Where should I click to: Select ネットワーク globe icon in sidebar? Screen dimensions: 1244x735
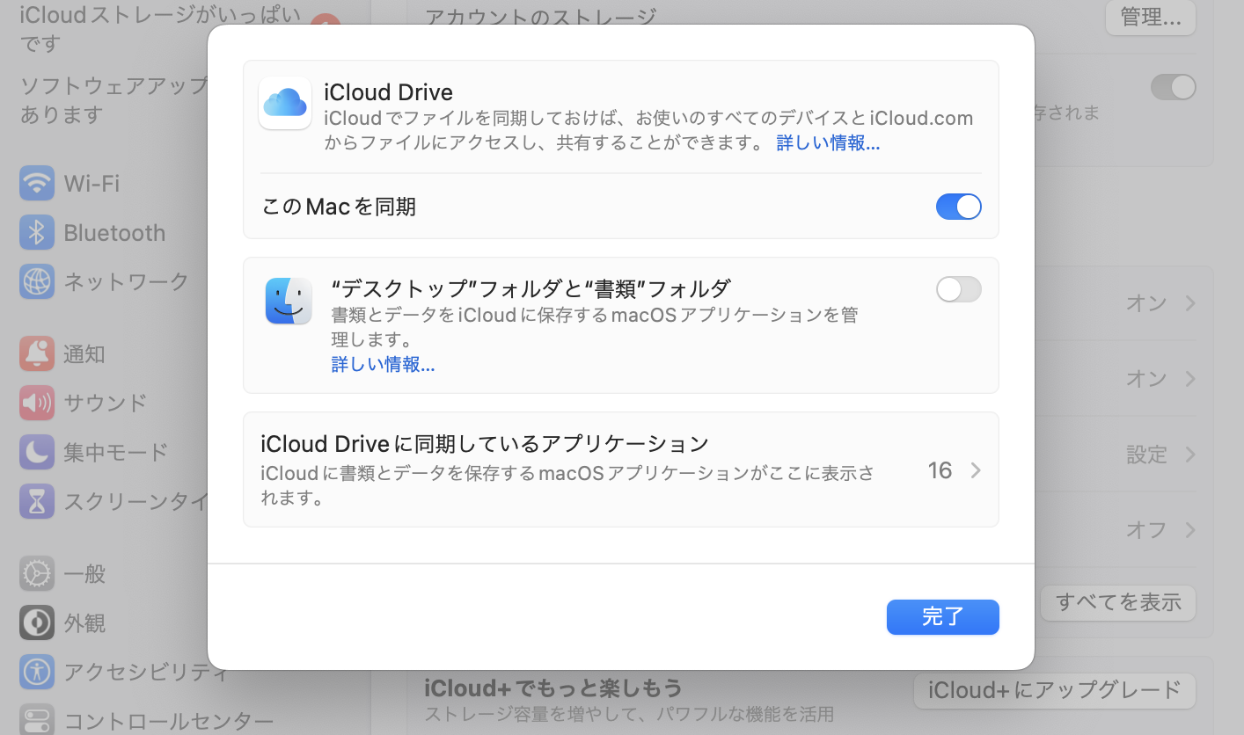[37, 281]
